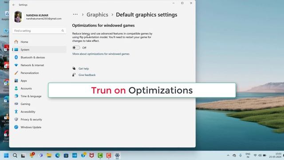Click the search magnifier in Find a setting
The height and width of the screenshot is (160, 284).
(63, 31)
